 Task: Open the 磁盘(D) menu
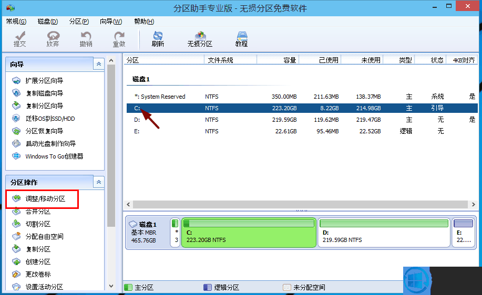coord(48,22)
